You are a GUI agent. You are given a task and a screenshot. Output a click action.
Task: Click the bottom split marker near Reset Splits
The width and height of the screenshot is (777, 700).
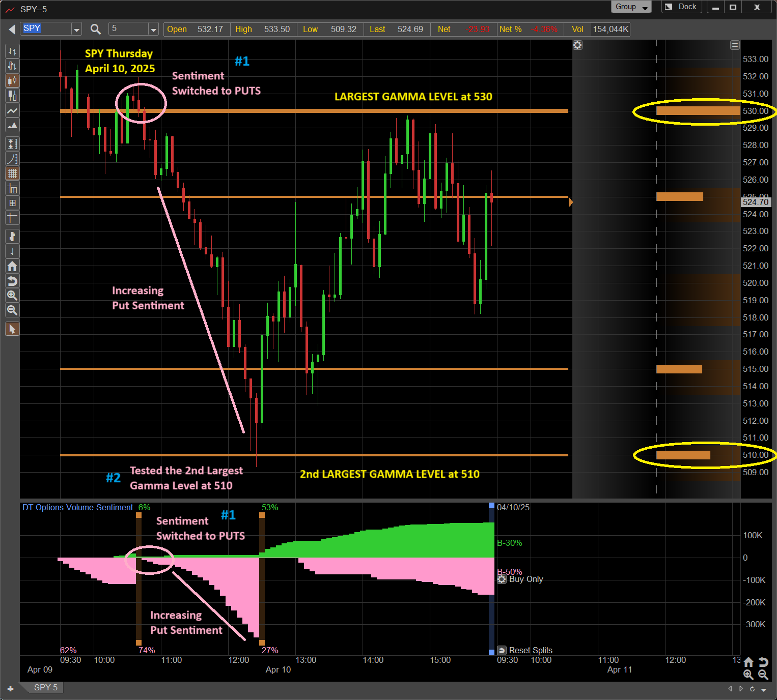tap(491, 652)
